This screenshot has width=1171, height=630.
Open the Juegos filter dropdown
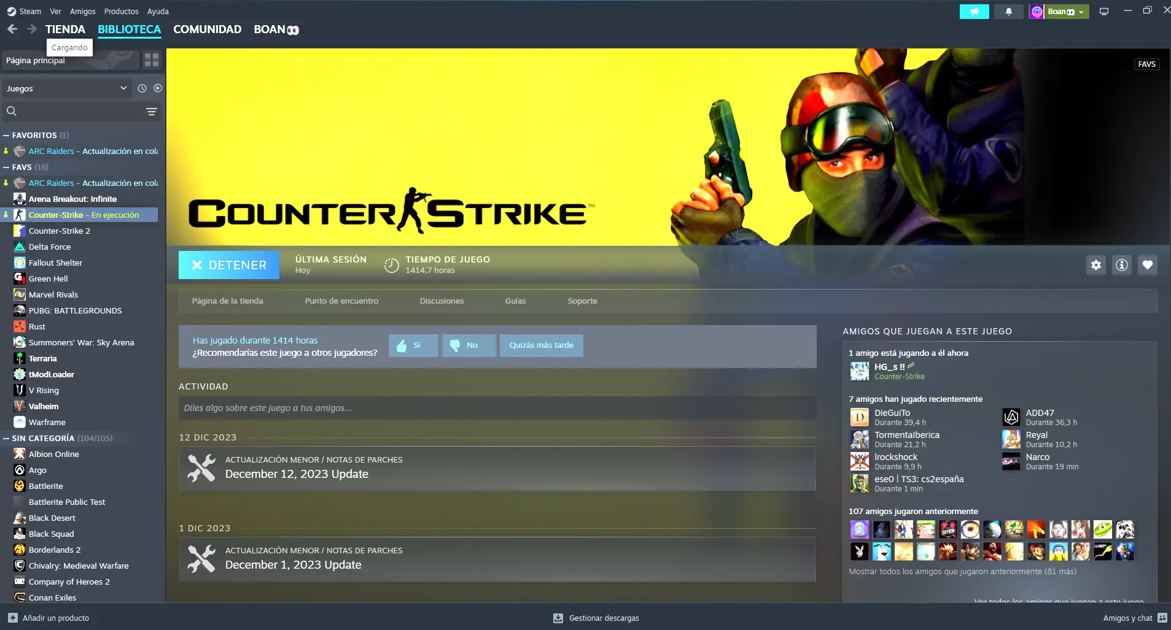(66, 88)
